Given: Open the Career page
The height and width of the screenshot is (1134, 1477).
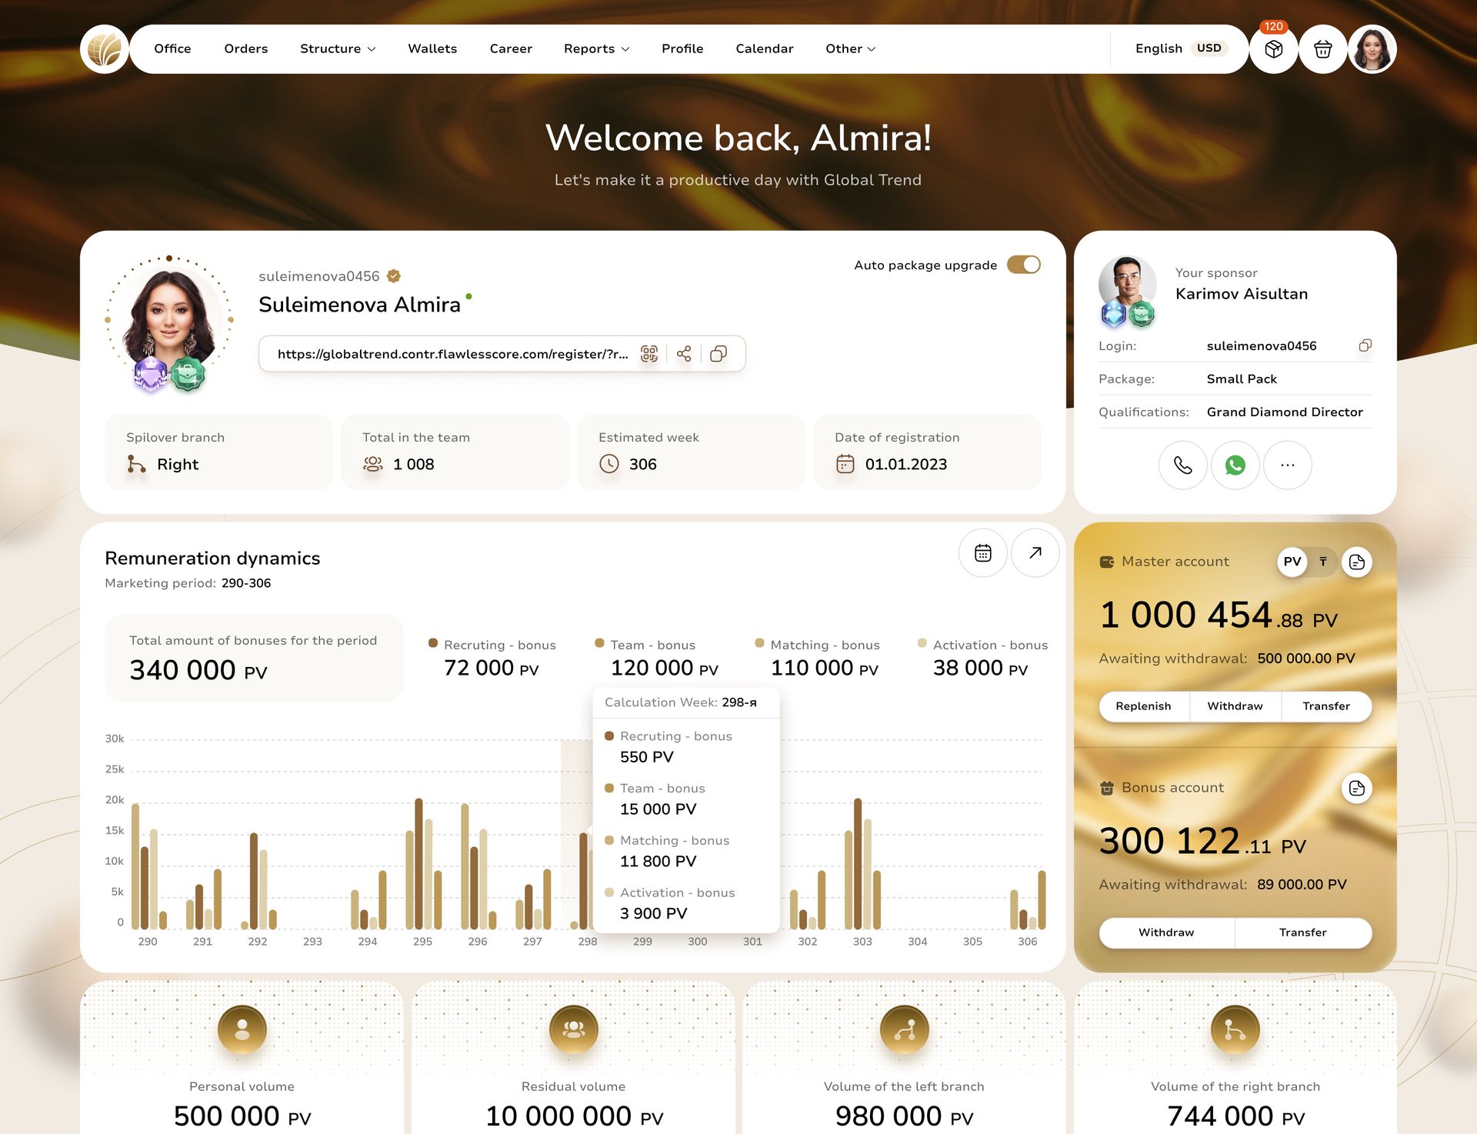Looking at the screenshot, I should click(x=510, y=48).
